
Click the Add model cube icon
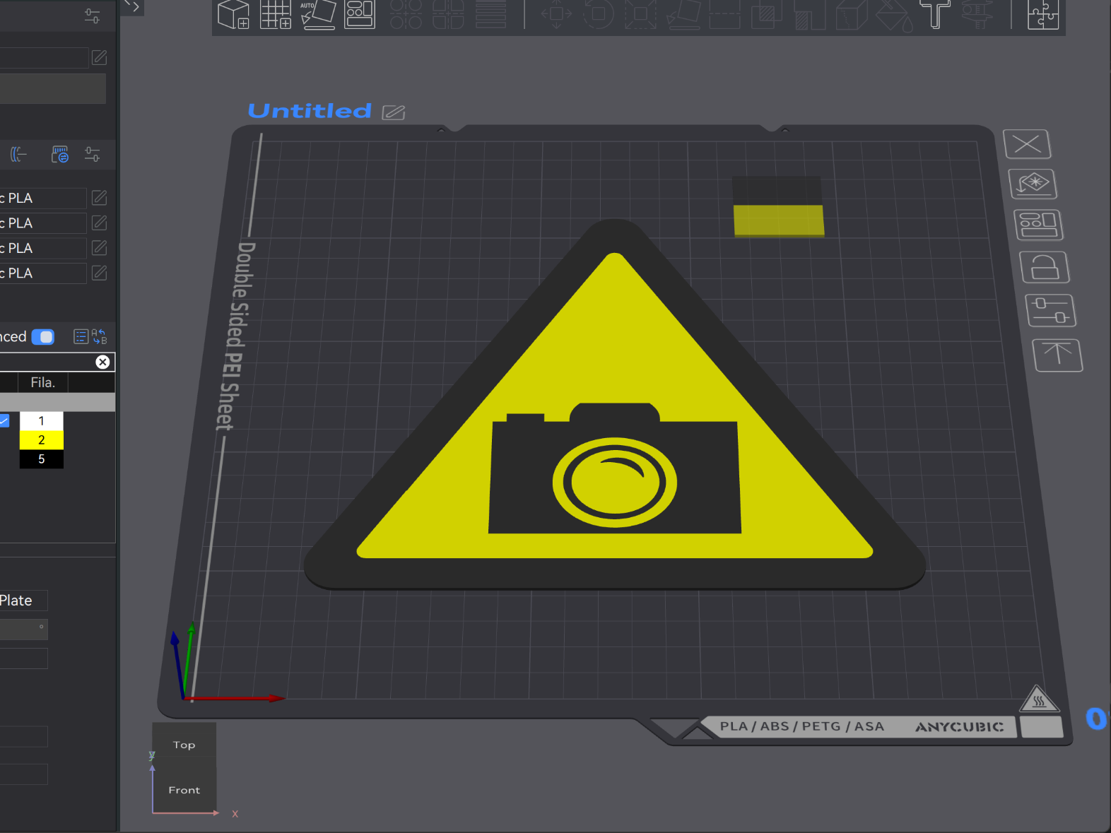[x=233, y=14]
